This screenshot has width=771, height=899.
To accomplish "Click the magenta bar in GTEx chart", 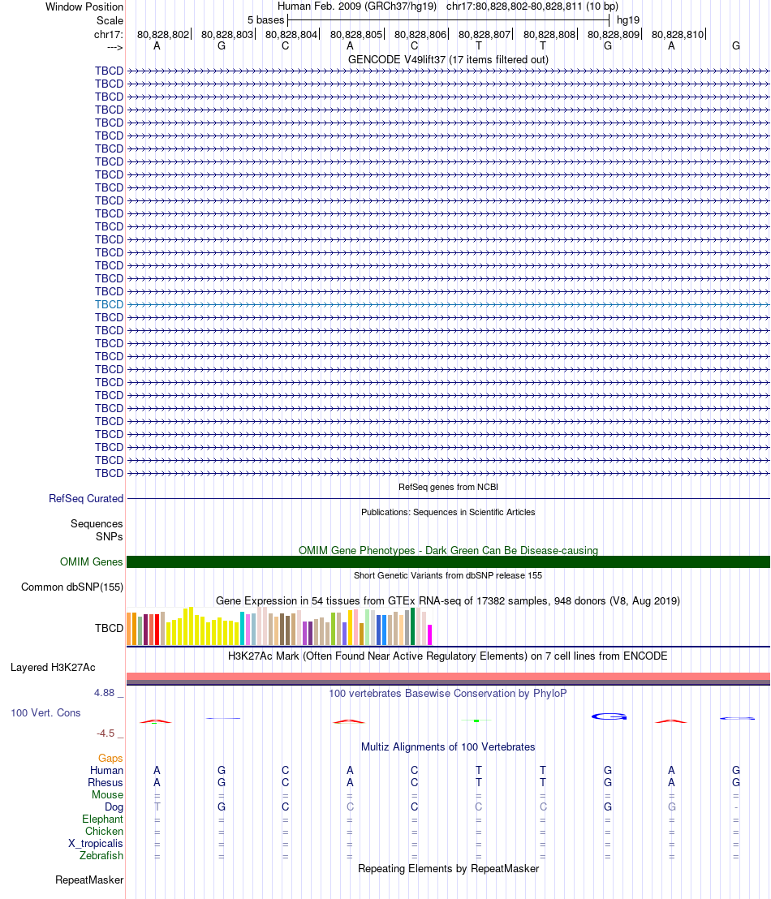I will point(429,634).
